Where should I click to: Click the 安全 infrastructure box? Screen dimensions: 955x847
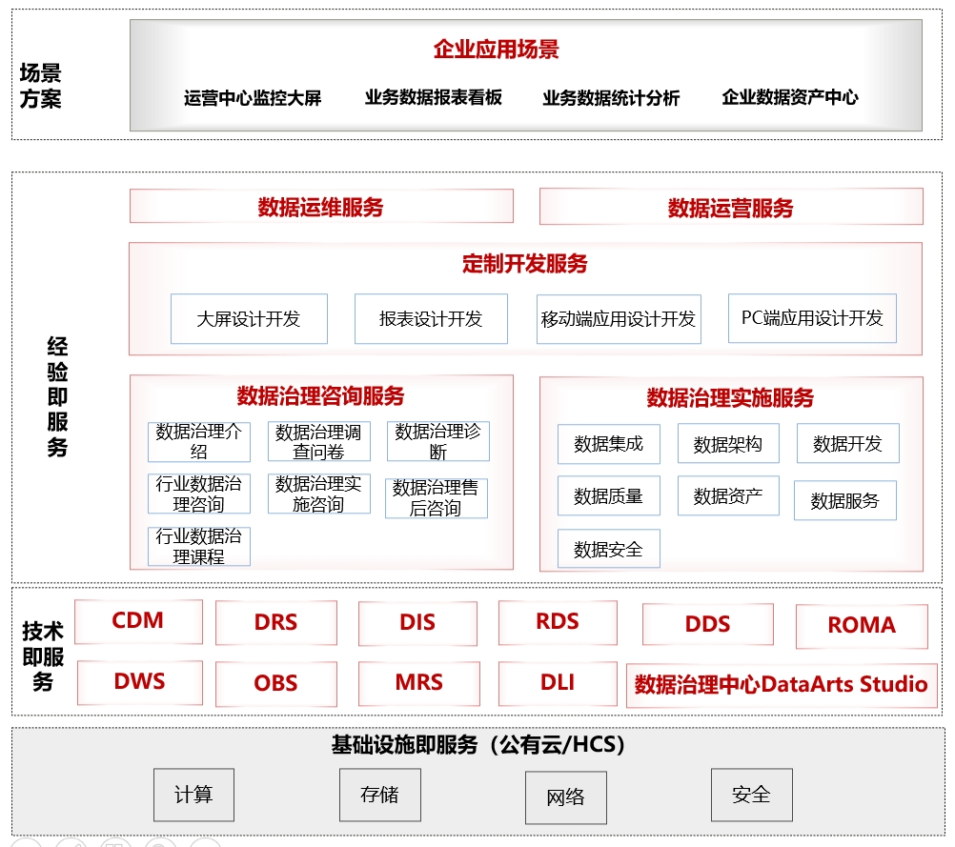[x=752, y=795]
